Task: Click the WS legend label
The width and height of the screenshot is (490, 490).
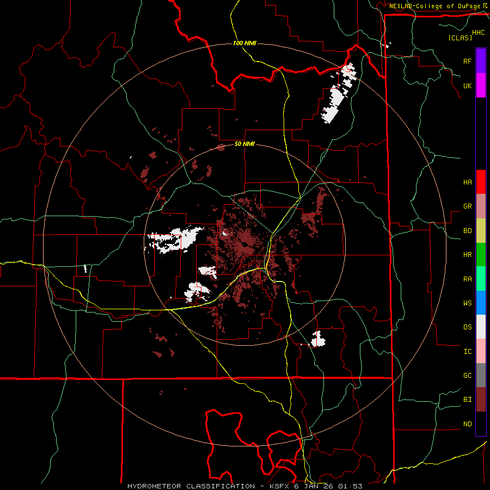Action: click(x=467, y=303)
